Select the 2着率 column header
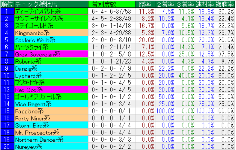Screen dimensions: 236x150 click(x=165, y=4)
